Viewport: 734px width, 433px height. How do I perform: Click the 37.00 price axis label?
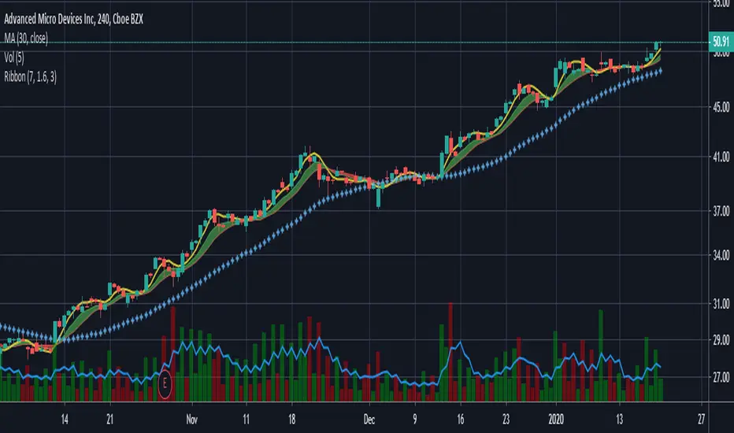(x=721, y=211)
